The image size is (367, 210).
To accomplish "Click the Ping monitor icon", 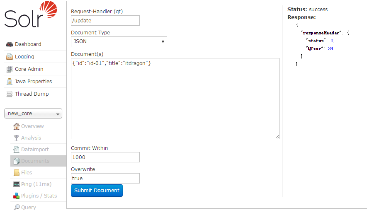I will click(17, 184).
